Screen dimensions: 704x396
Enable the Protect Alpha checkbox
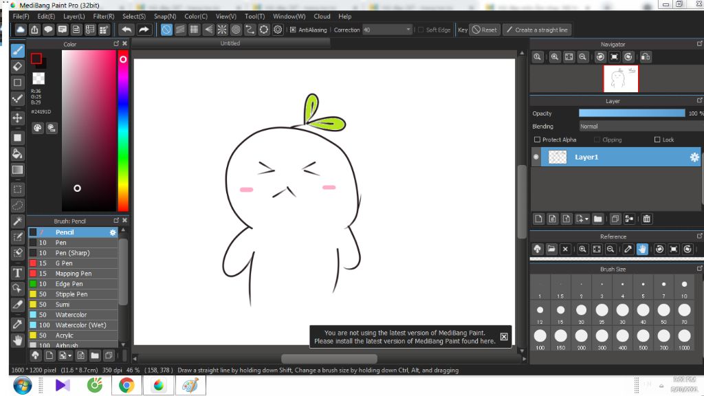tap(538, 140)
